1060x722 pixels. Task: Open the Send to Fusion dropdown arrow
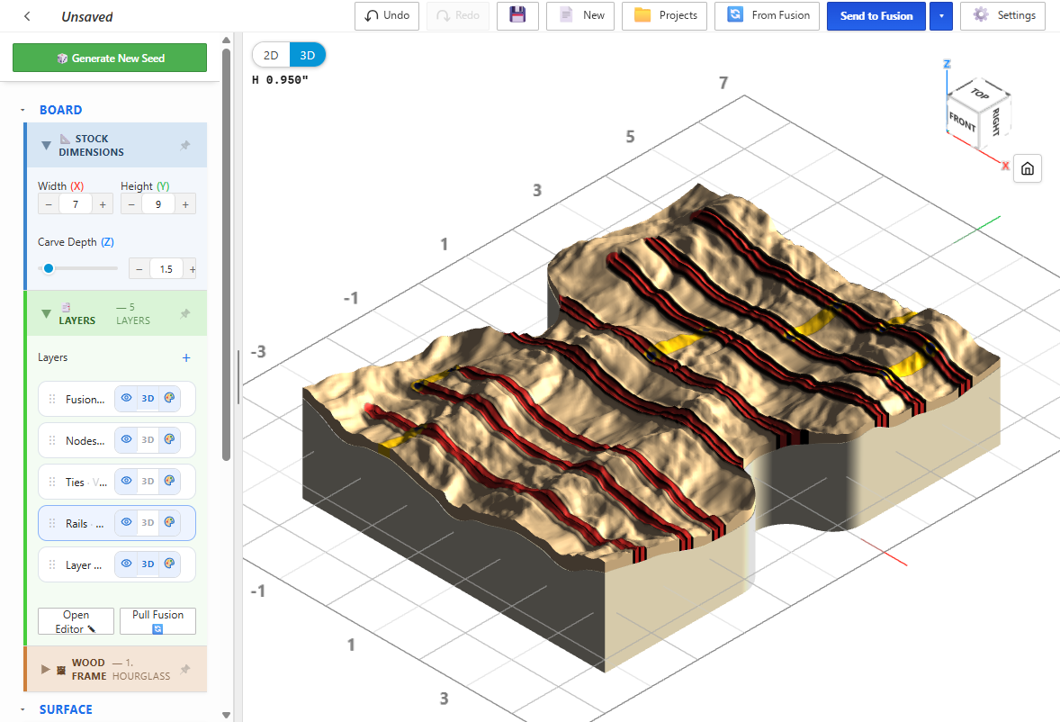tap(941, 16)
